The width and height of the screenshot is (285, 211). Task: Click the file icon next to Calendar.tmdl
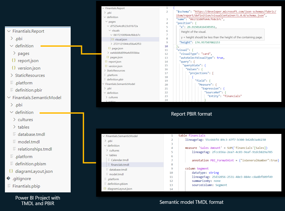pyautogui.click(x=109, y=160)
